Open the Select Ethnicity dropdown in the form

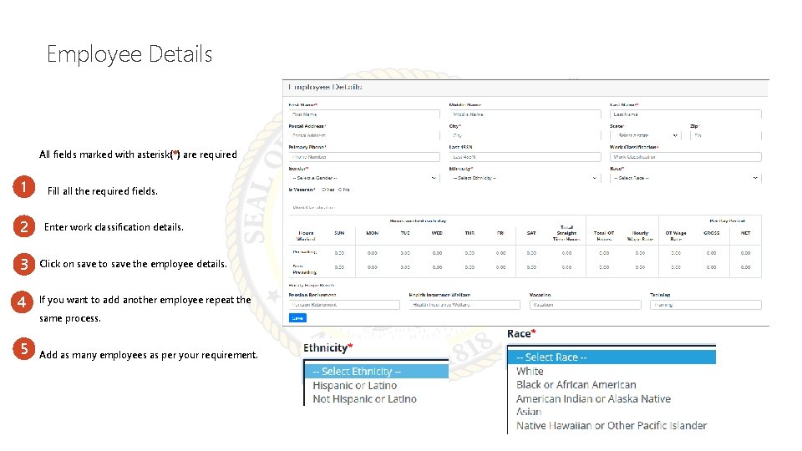coord(525,178)
